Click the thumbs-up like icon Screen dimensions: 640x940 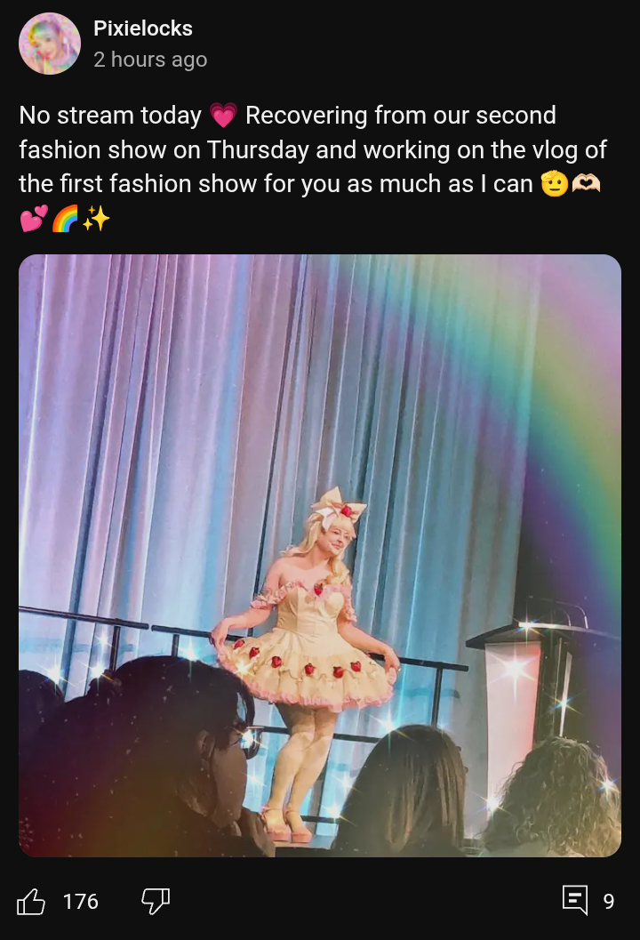[x=30, y=901]
